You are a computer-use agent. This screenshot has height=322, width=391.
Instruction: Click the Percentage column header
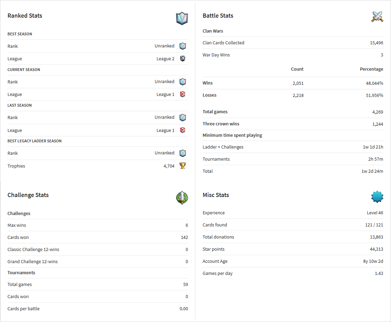(x=371, y=69)
